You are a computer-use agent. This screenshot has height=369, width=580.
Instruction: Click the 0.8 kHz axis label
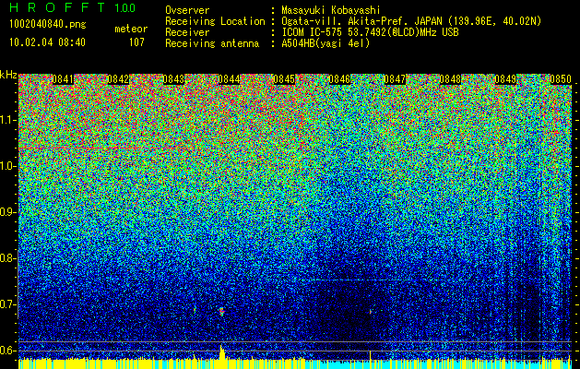point(7,258)
